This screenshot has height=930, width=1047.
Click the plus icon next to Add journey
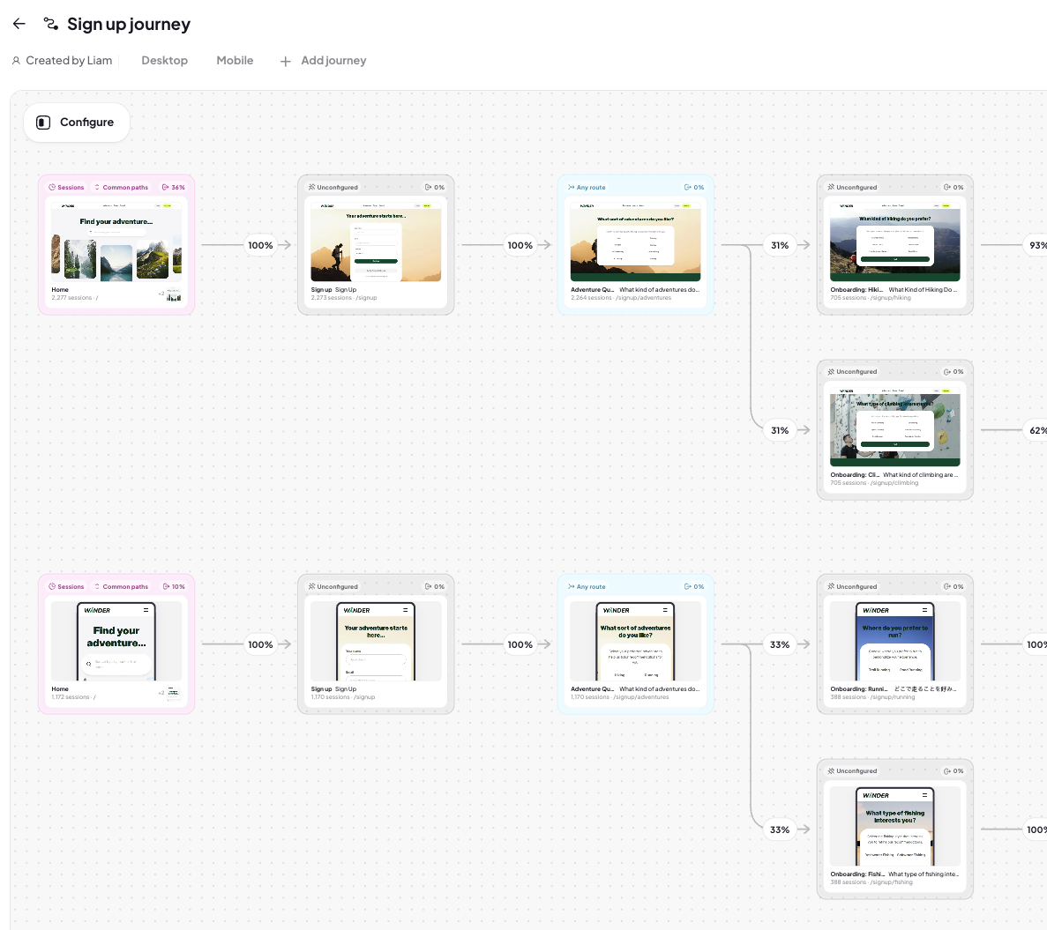point(285,62)
